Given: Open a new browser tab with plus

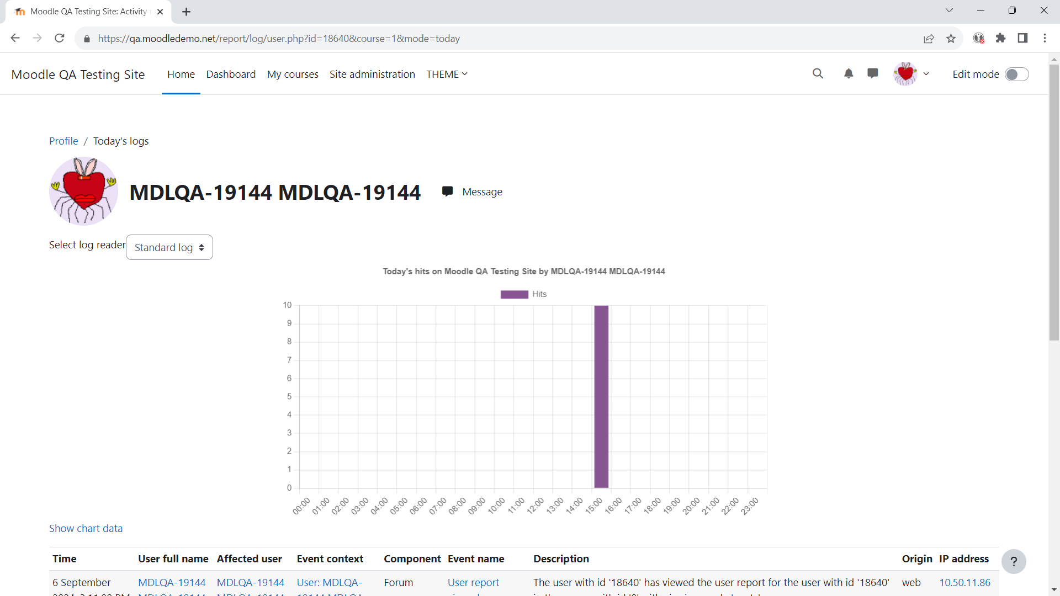Looking at the screenshot, I should pos(187,12).
